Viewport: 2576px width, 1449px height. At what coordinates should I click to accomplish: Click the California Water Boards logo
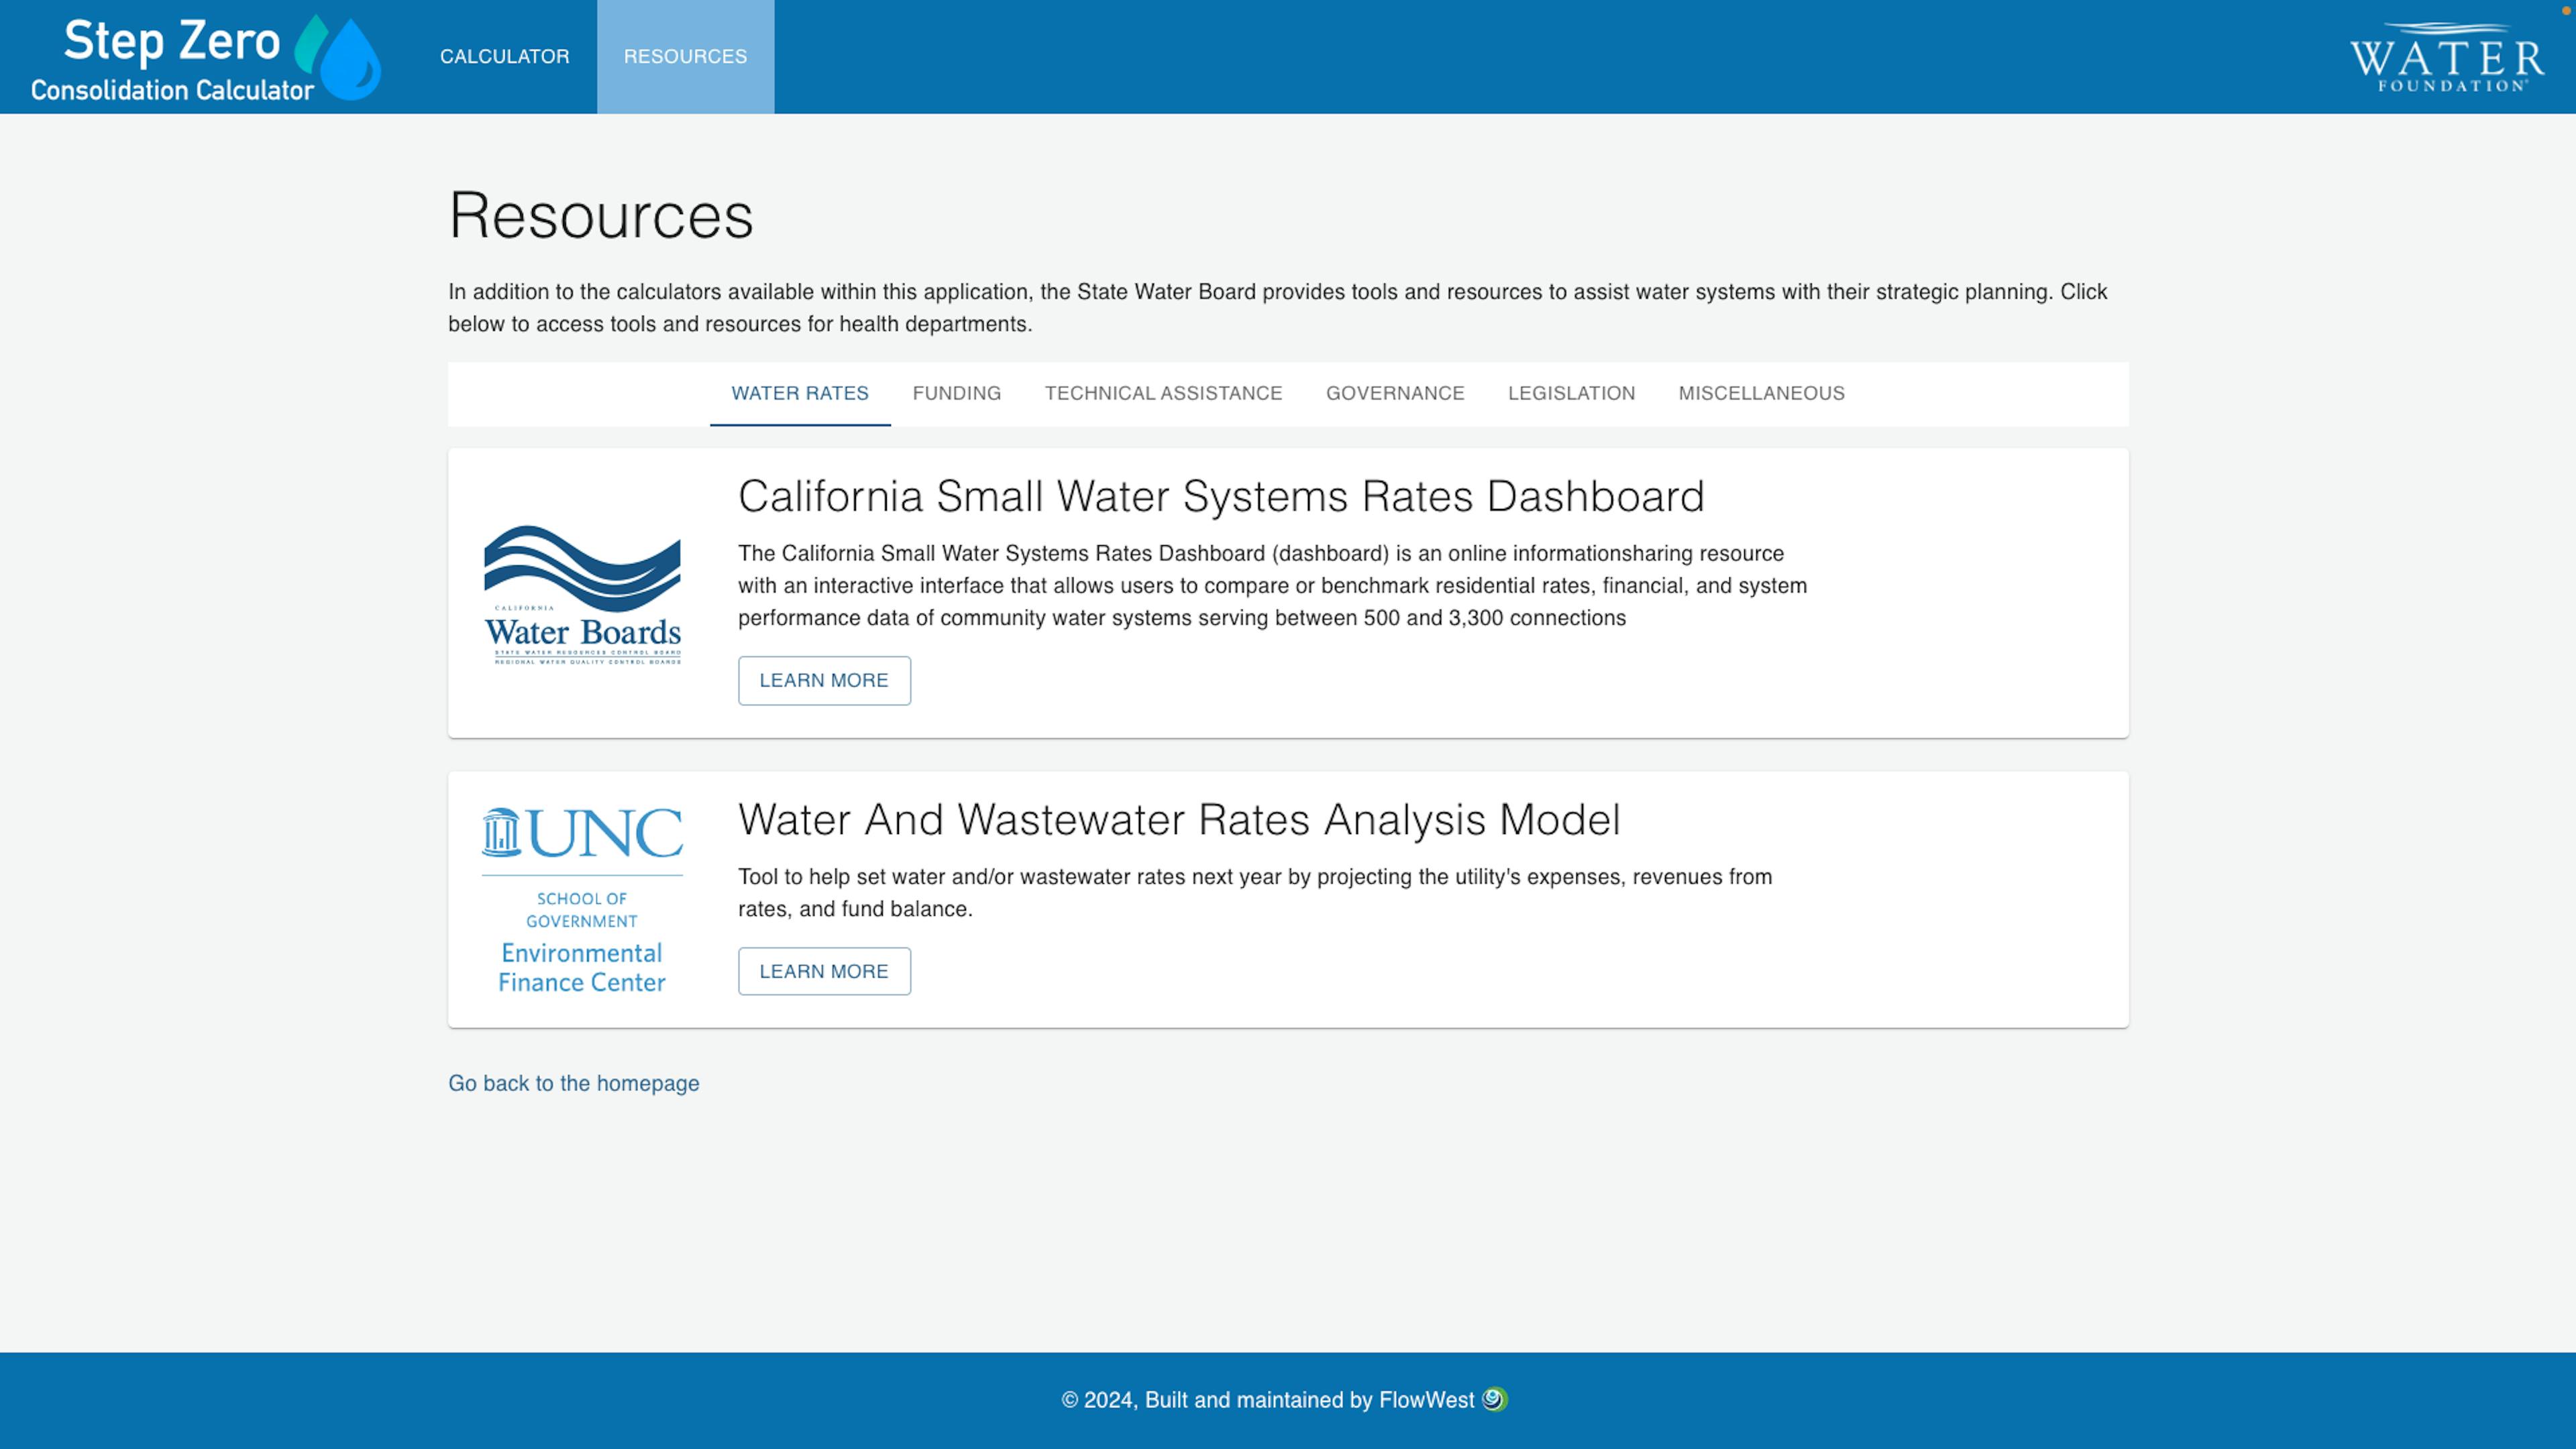582,593
